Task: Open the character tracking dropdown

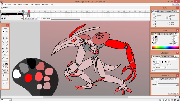Action: coord(159,65)
